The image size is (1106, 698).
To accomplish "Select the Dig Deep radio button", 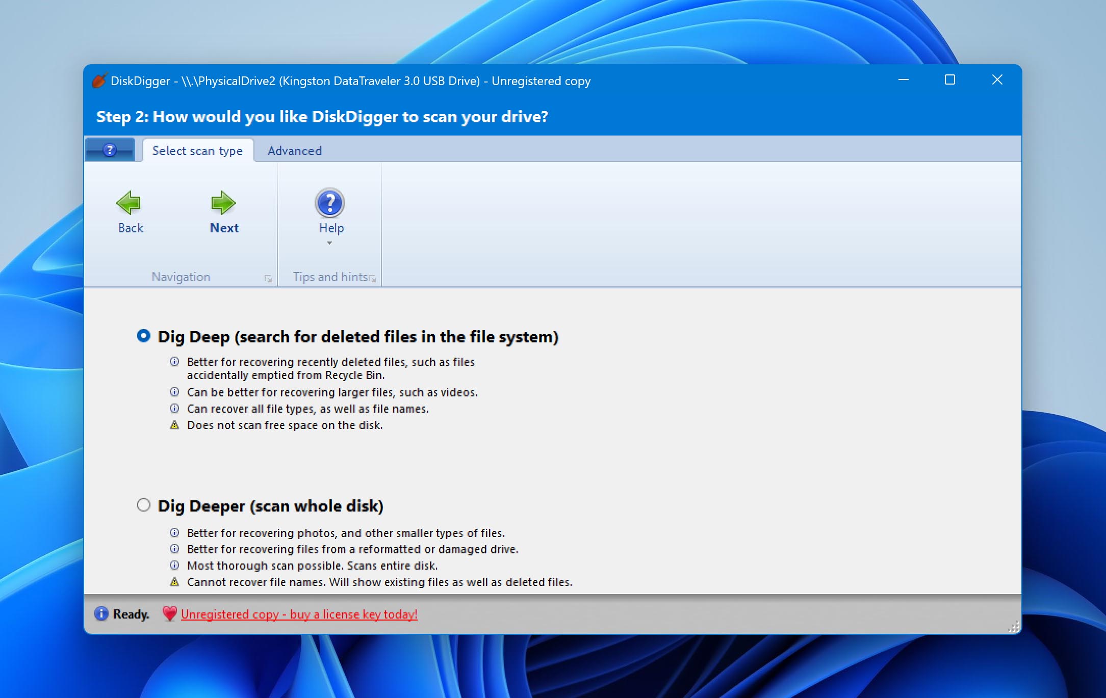I will 144,336.
